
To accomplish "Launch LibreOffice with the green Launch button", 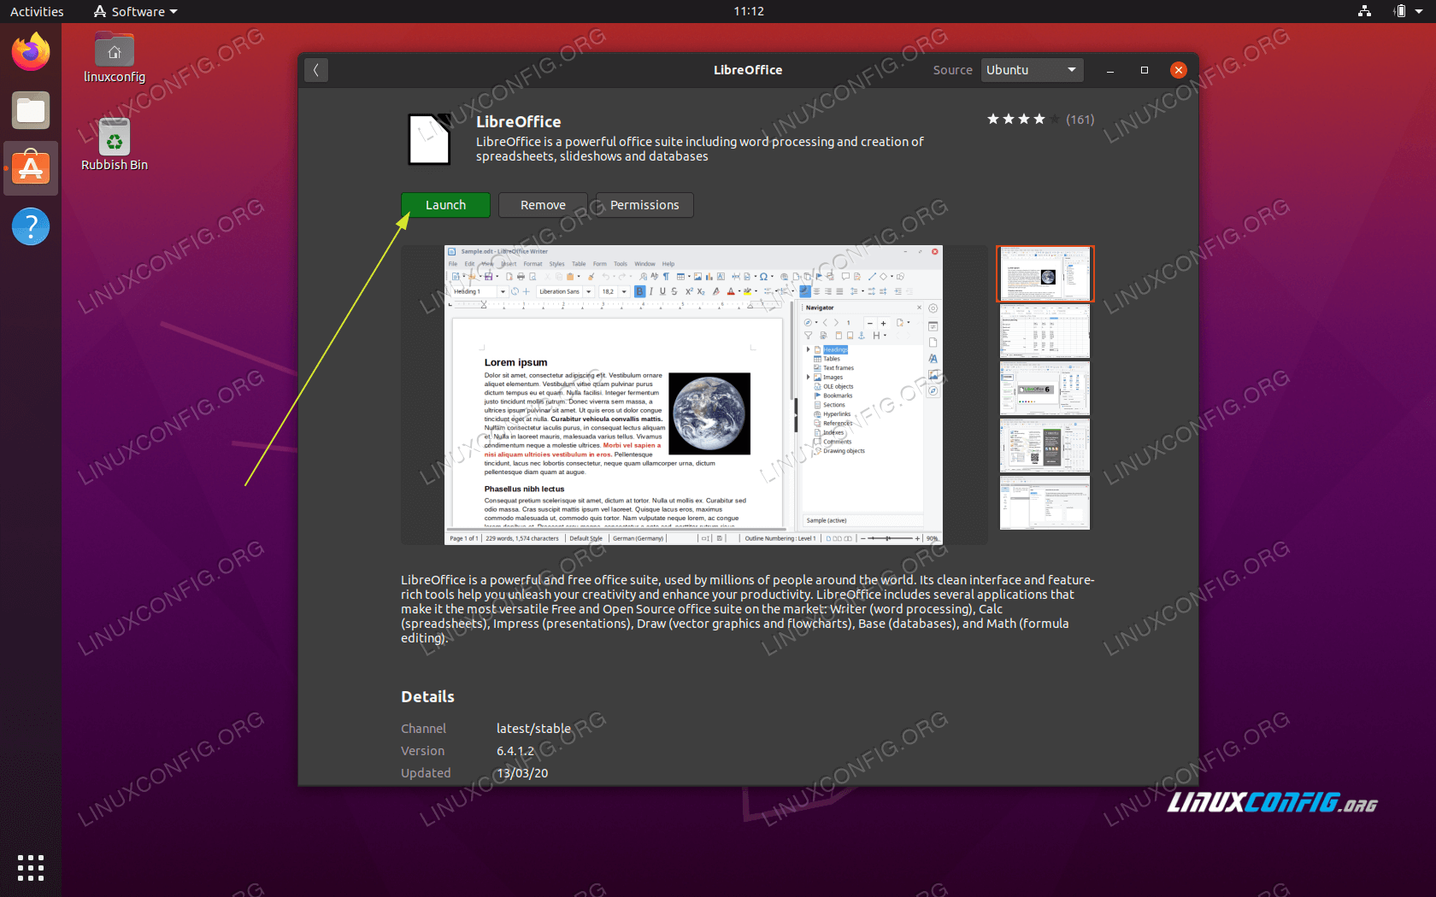I will (445, 205).
